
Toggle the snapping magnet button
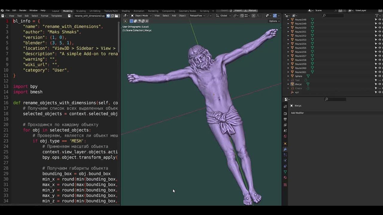[x=242, y=16]
